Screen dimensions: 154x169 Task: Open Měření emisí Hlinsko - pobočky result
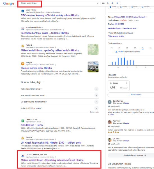point(50,50)
